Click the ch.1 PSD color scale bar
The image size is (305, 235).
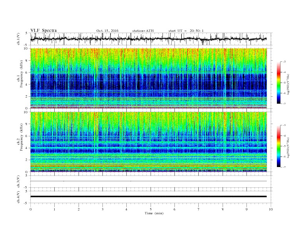pyautogui.click(x=278, y=83)
